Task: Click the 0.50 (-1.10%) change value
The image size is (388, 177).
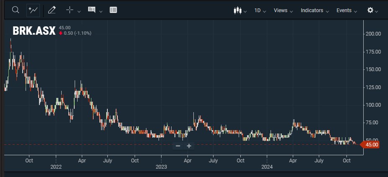Action: [78, 33]
